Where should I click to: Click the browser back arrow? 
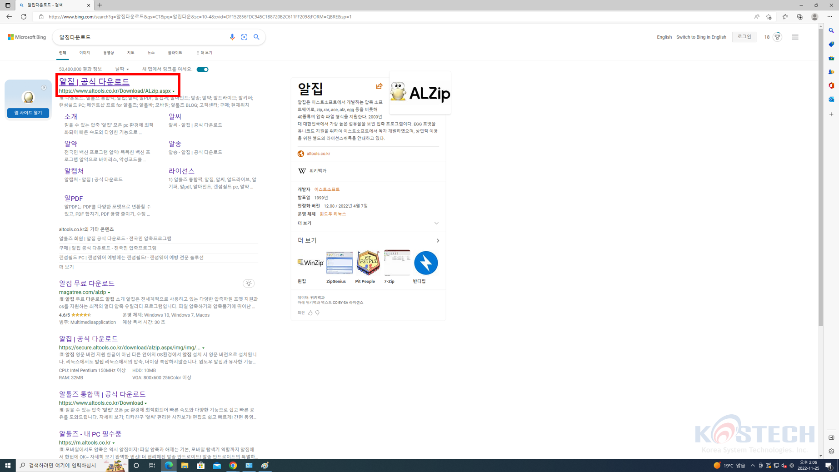(x=9, y=17)
